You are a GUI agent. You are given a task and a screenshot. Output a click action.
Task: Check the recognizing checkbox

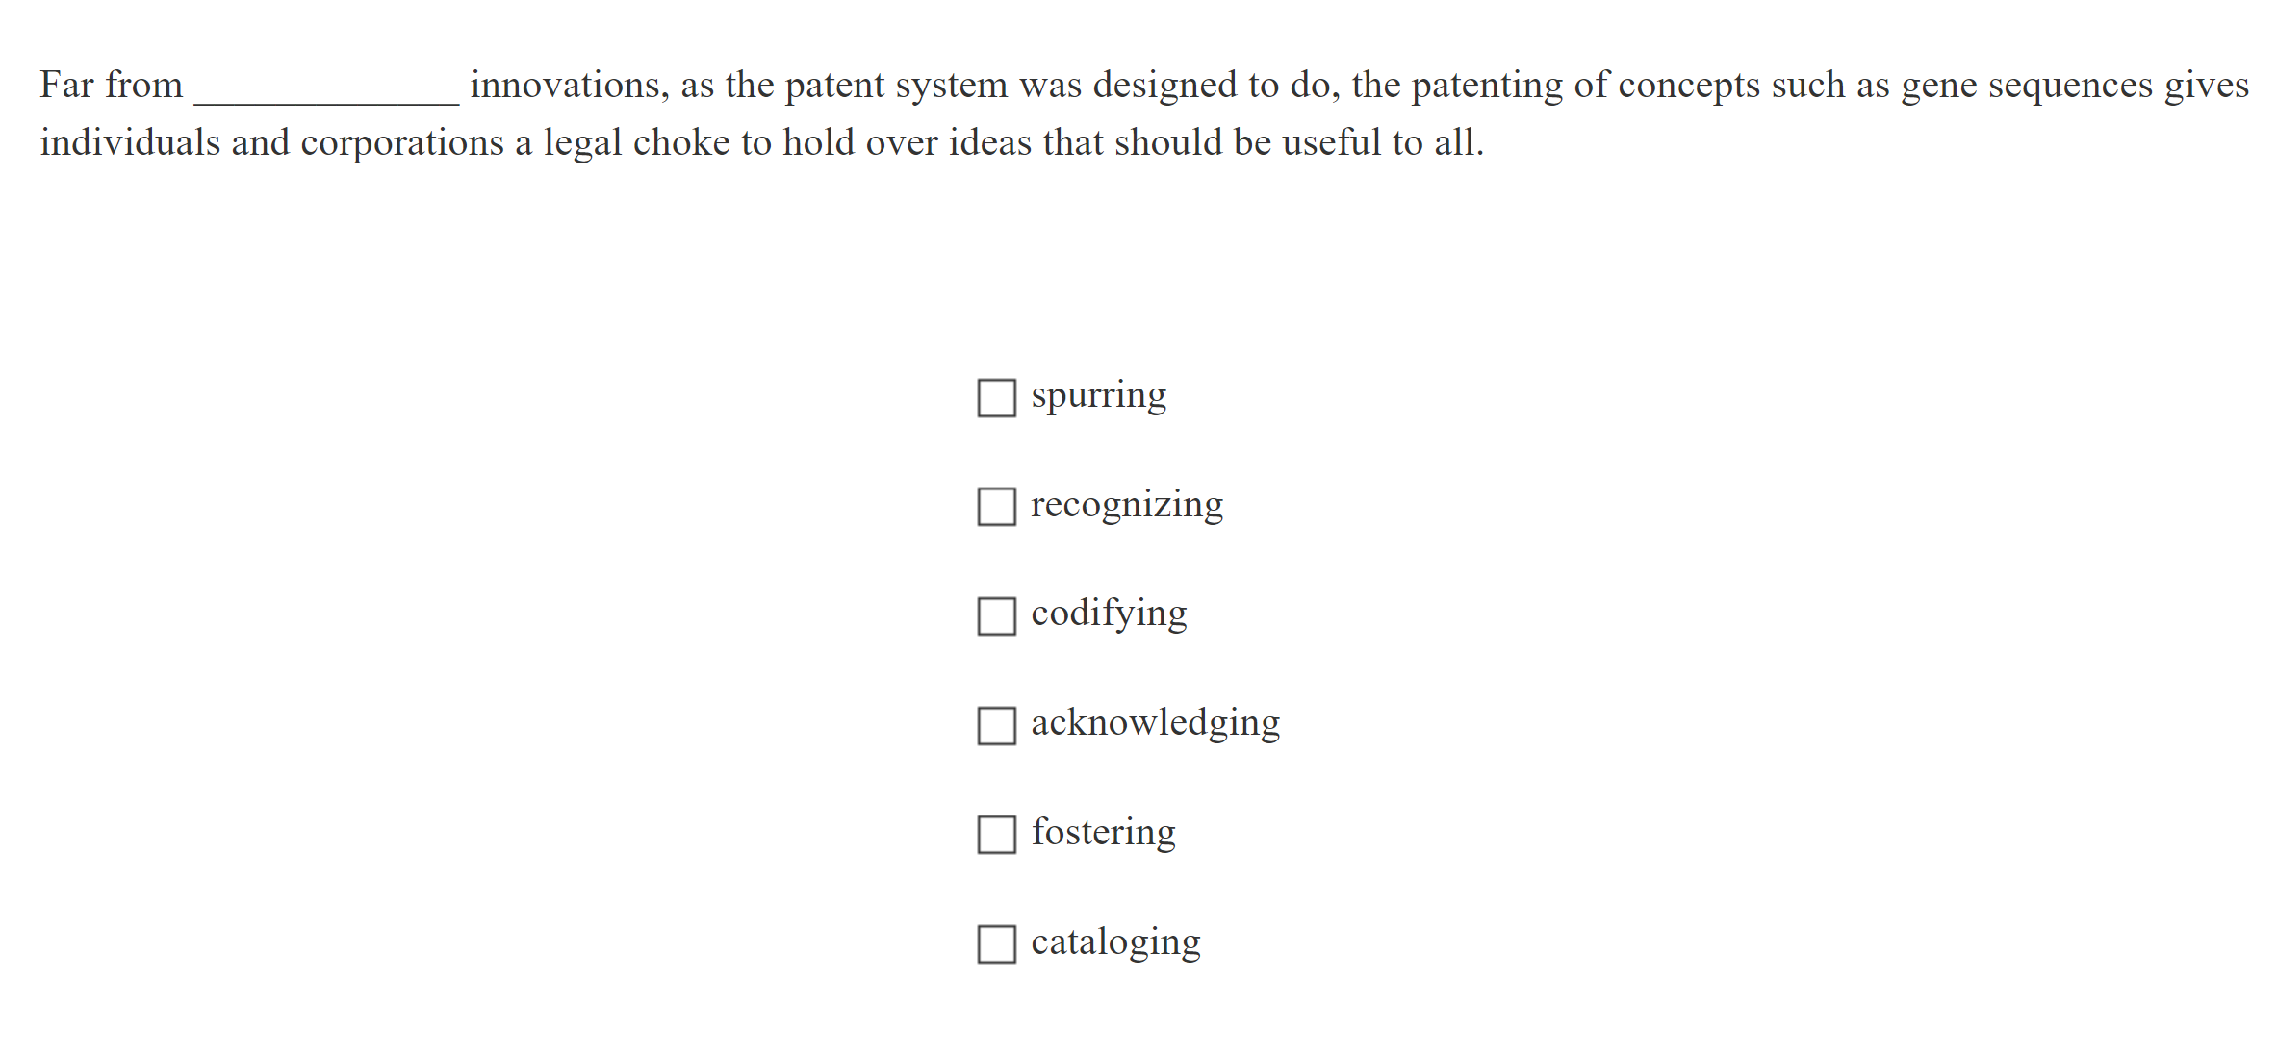pyautogui.click(x=995, y=506)
